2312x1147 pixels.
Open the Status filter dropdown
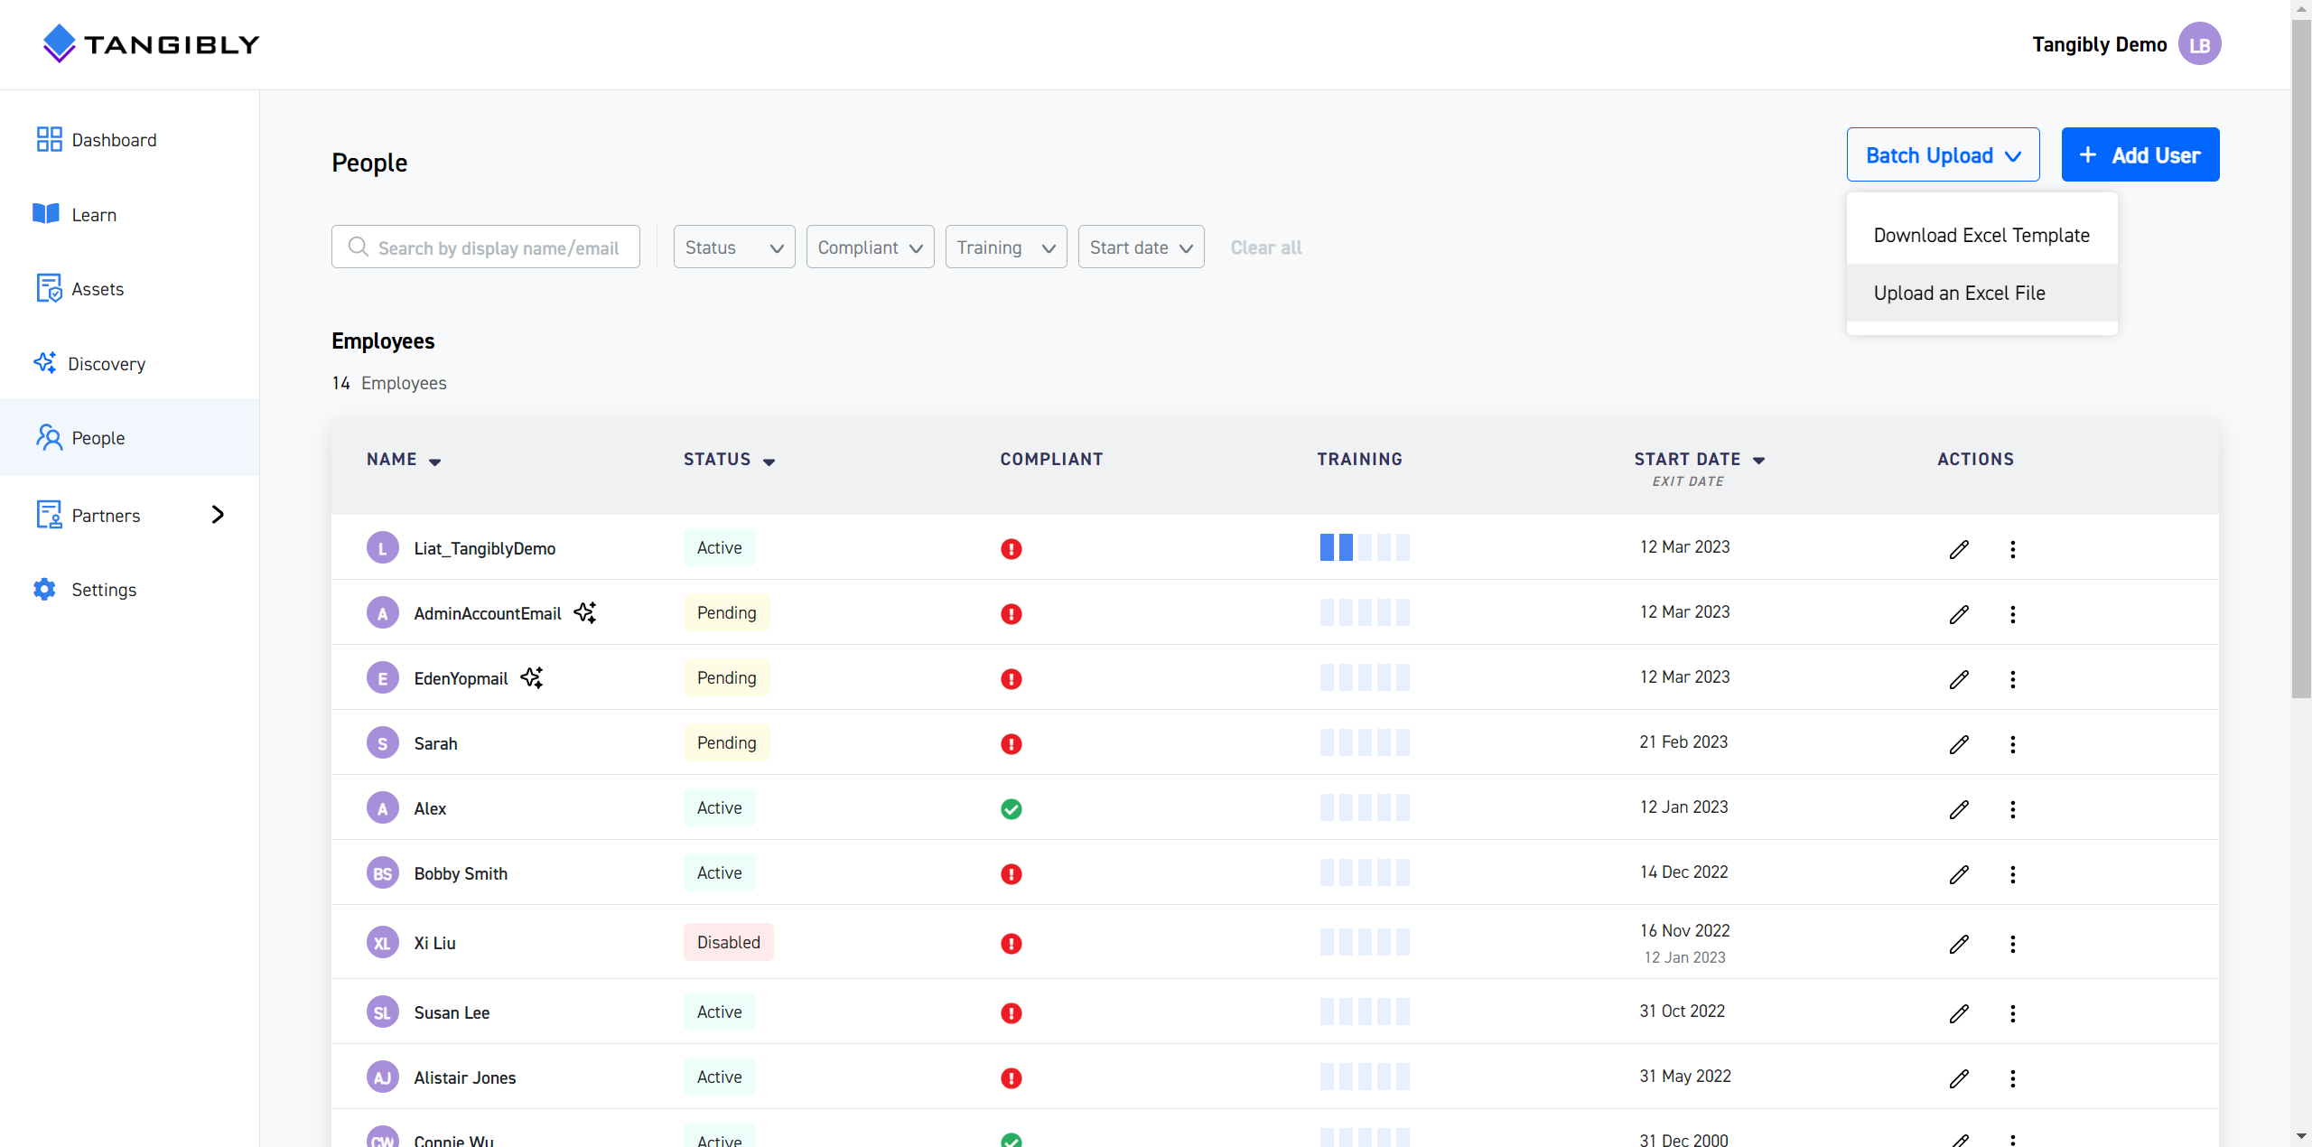[732, 247]
